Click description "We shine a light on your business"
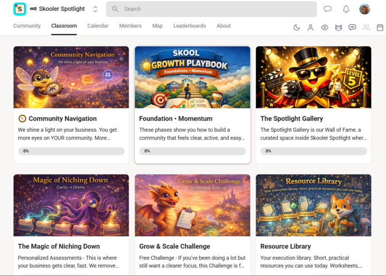Viewport: 386px width, 276px height. [67, 134]
